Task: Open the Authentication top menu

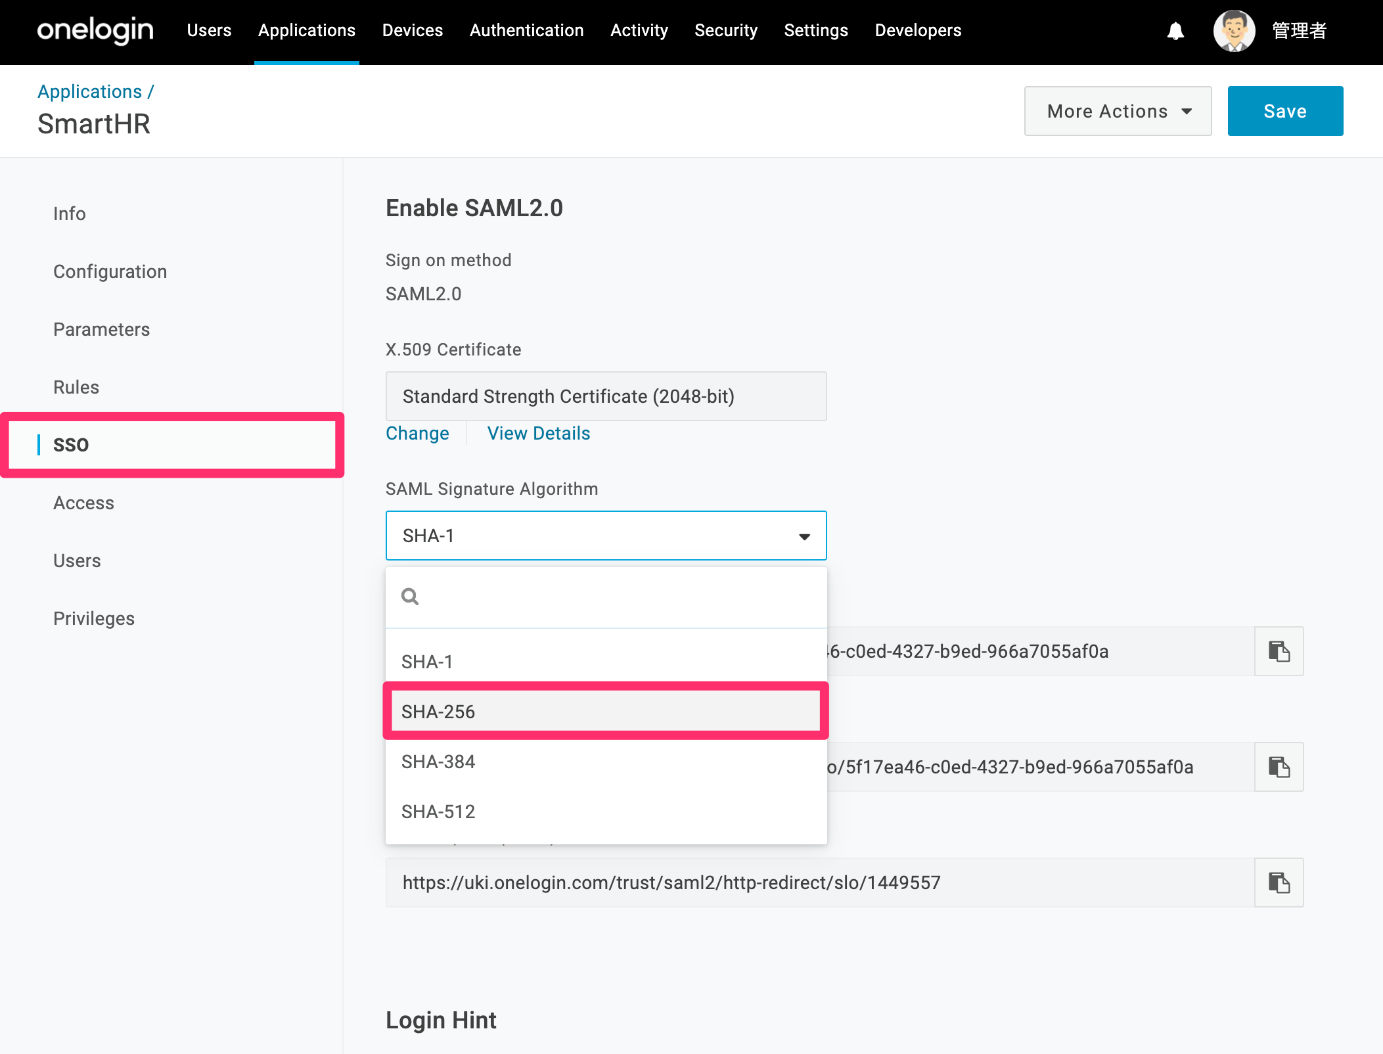Action: 526,30
